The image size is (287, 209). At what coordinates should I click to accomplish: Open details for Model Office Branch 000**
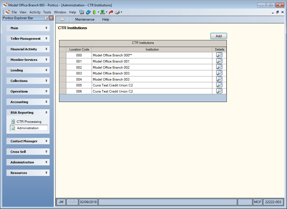219,55
